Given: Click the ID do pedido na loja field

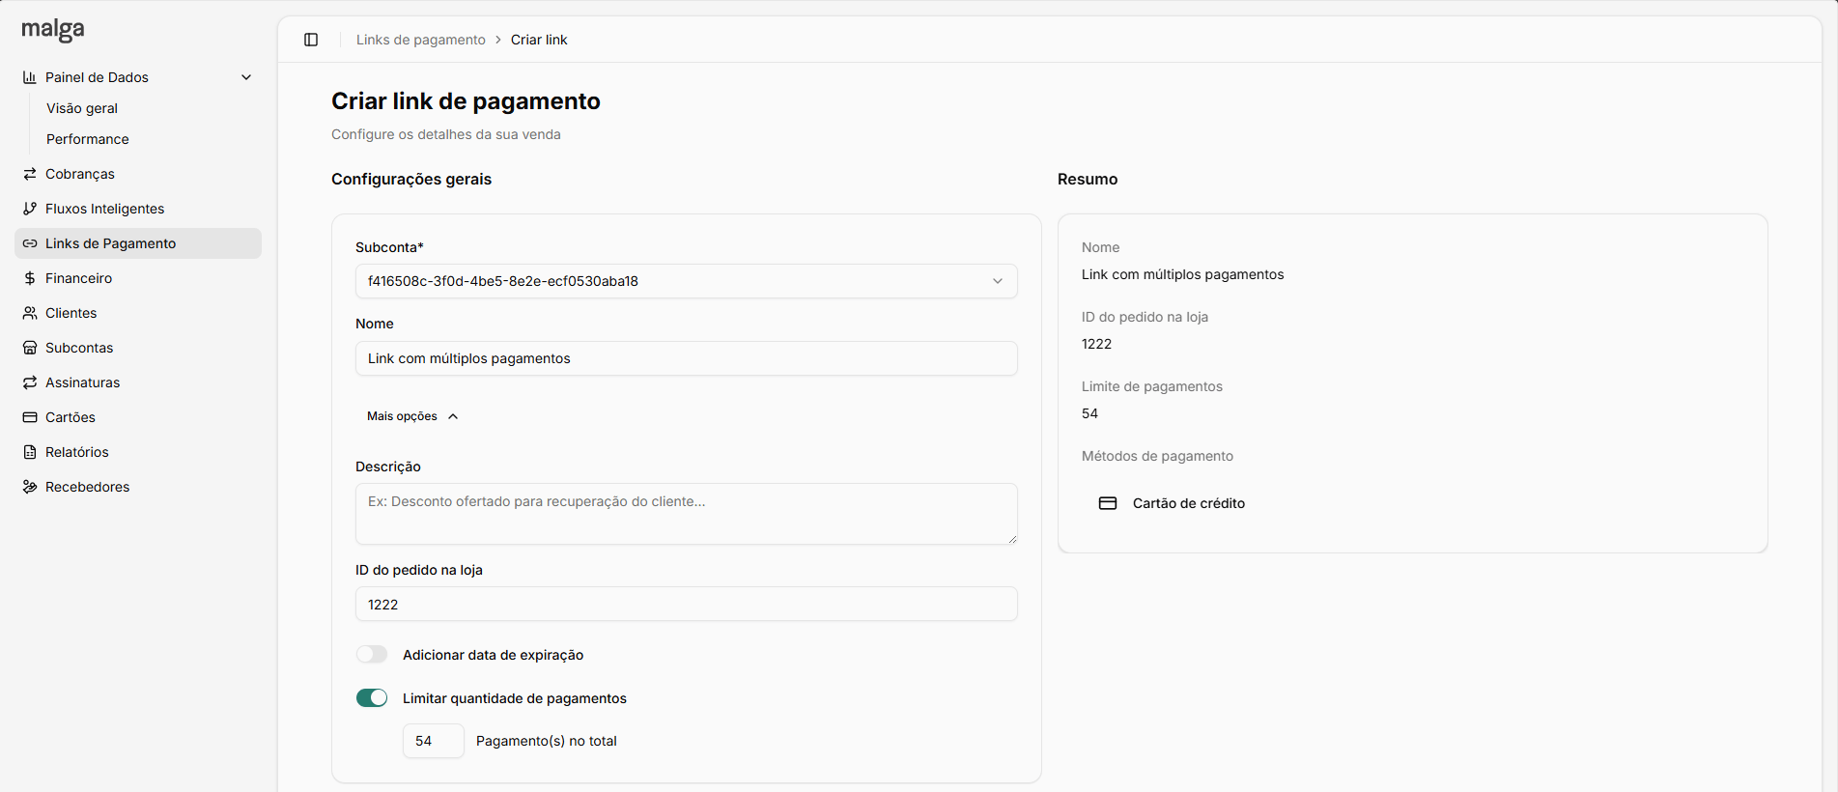Looking at the screenshot, I should [687, 604].
